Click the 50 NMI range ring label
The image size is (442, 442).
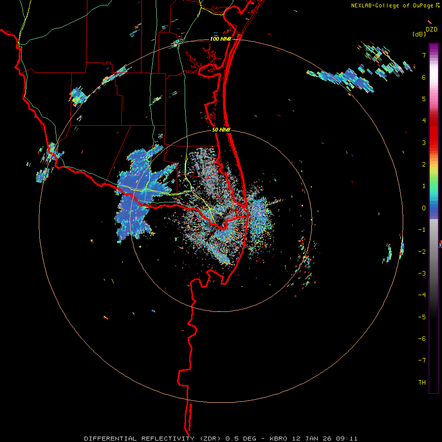click(221, 130)
